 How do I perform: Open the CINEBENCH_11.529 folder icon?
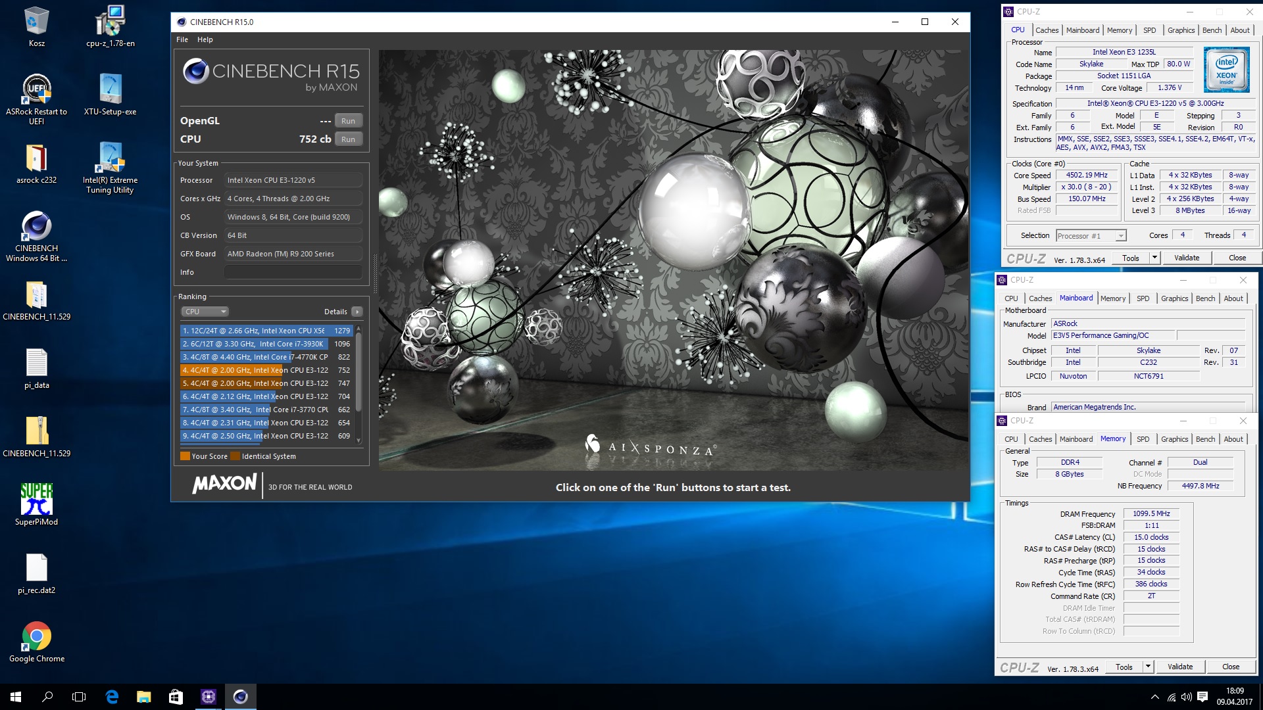point(36,301)
